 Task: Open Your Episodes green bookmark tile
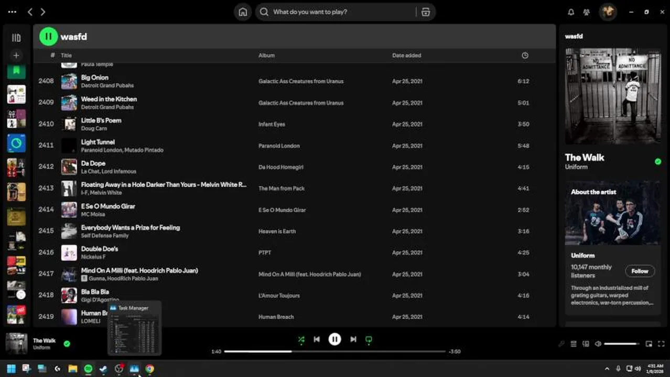tap(16, 70)
